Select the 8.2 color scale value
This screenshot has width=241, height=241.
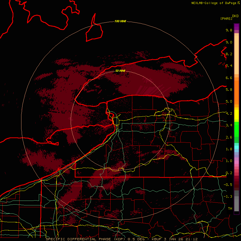click(x=229, y=54)
